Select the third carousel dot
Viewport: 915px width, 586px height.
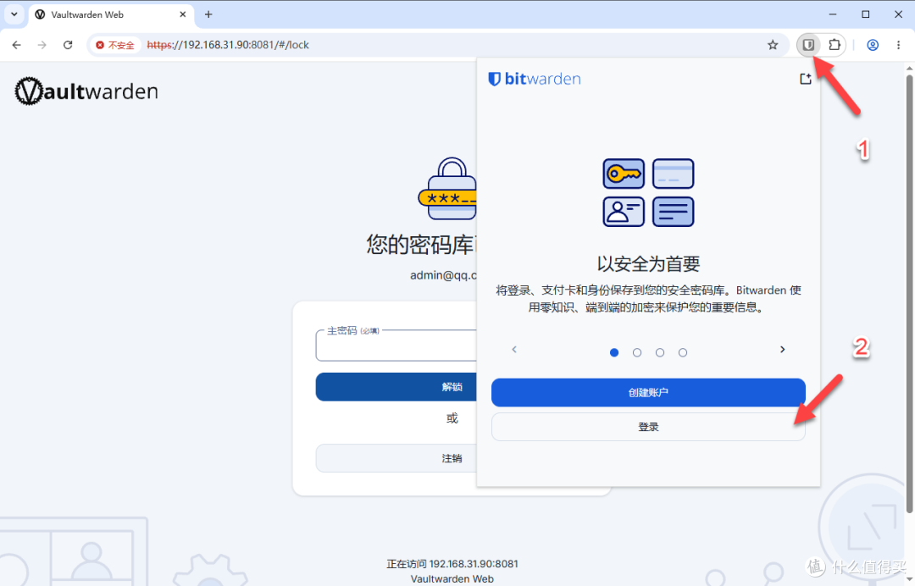[659, 352]
